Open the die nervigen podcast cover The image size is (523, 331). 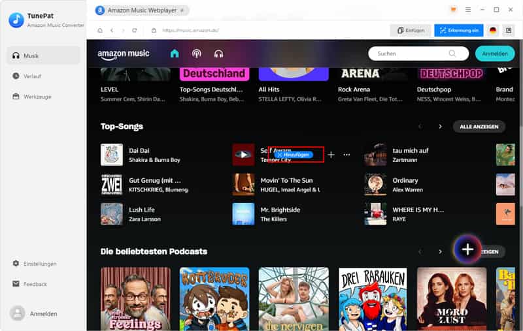coord(294,299)
